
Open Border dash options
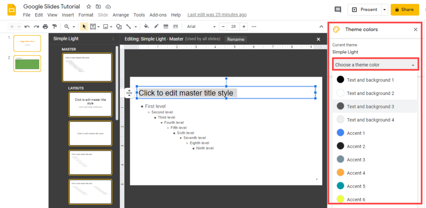pos(176,27)
